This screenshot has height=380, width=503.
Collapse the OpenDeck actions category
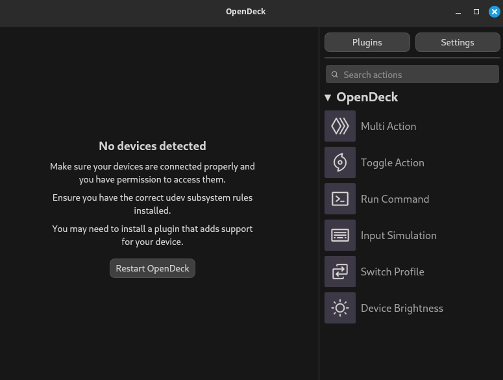328,97
